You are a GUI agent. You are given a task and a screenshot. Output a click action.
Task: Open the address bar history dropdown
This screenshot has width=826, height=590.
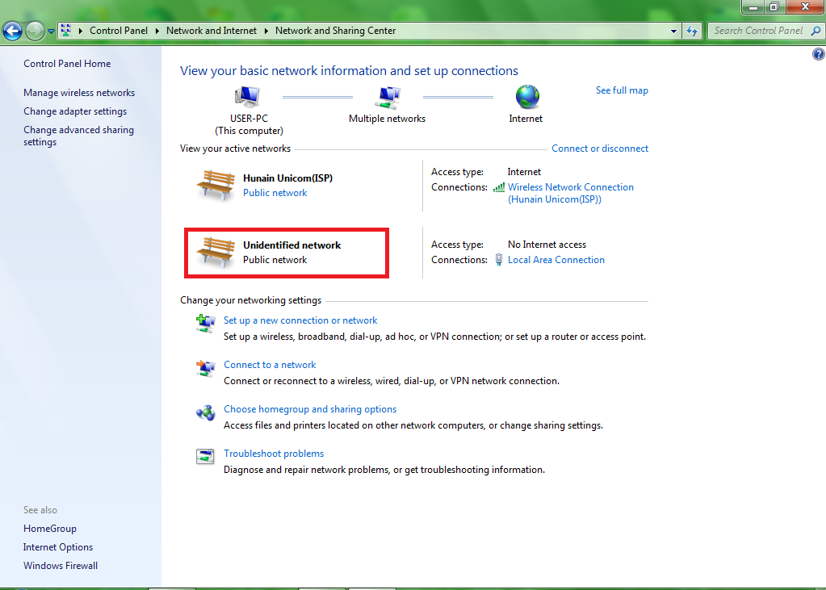tap(673, 31)
